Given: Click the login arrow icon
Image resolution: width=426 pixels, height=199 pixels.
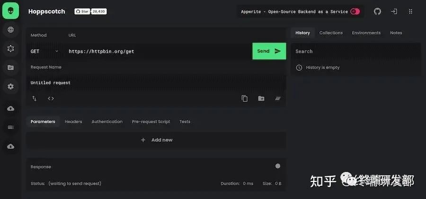Looking at the screenshot, I should pyautogui.click(x=394, y=11).
